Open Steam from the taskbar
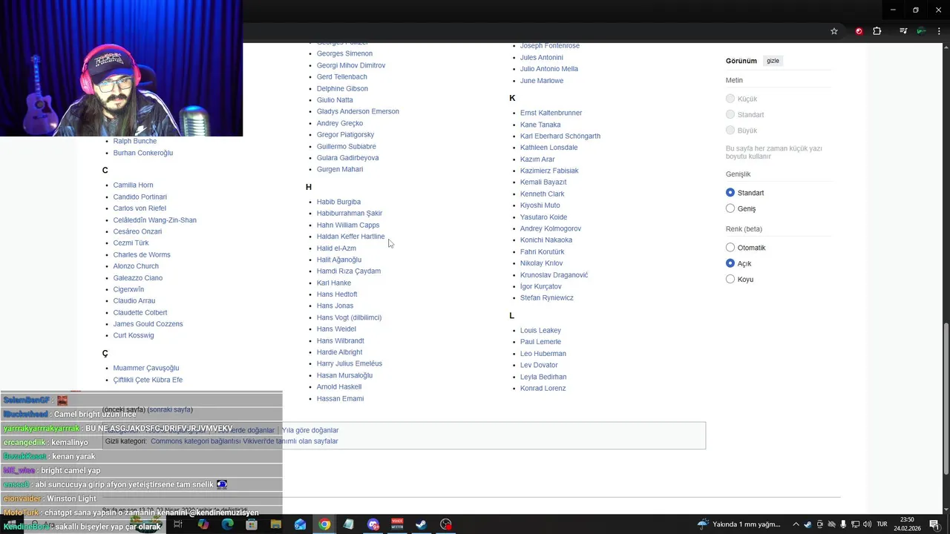The width and height of the screenshot is (950, 534). click(422, 524)
